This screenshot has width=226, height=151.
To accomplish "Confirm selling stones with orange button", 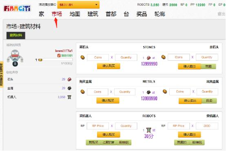I will [x=189, y=67].
